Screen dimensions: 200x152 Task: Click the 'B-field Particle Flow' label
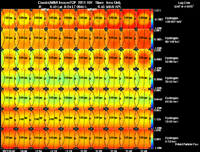pos(187,144)
